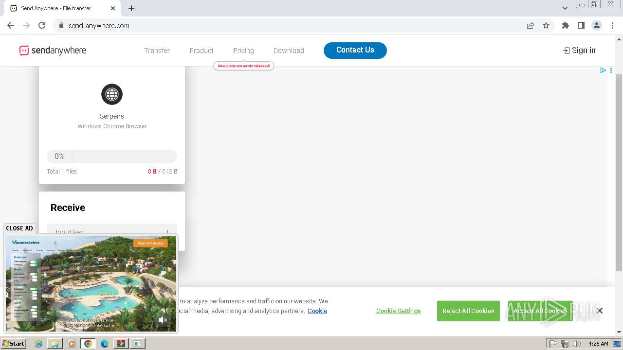Open the Cookie policy link

click(317, 311)
